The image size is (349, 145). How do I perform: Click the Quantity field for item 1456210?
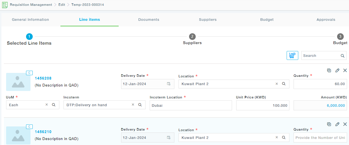pyautogui.click(x=320, y=138)
